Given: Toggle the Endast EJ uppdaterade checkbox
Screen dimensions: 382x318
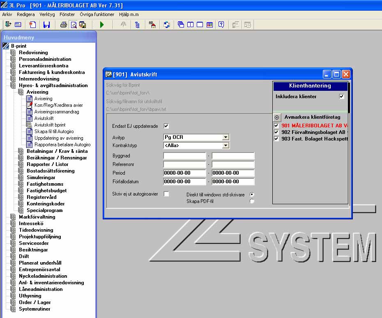Looking at the screenshot, I should (166, 126).
